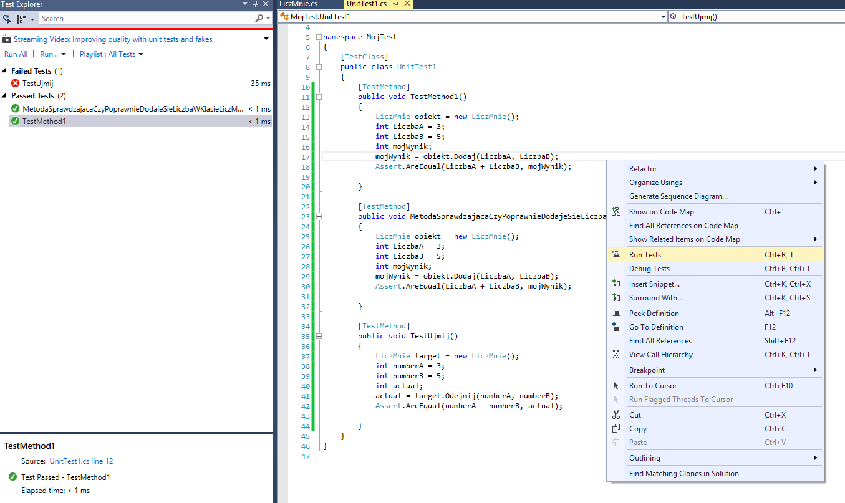Open the Breakpoint submenu
Viewport: 845px width, 503px height.
click(715, 370)
